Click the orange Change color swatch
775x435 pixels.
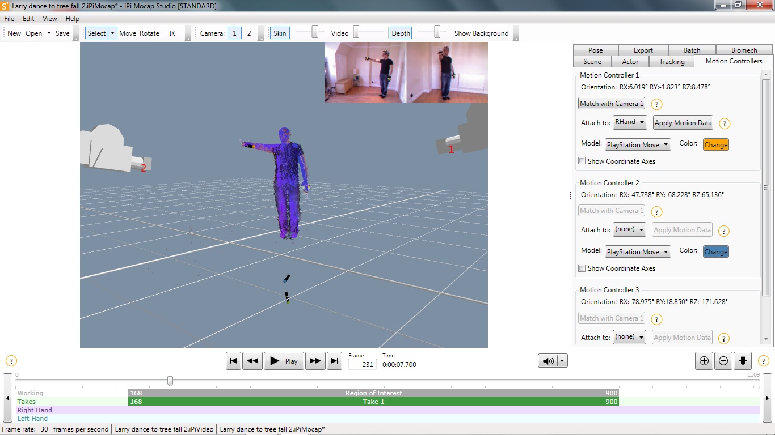[x=715, y=144]
